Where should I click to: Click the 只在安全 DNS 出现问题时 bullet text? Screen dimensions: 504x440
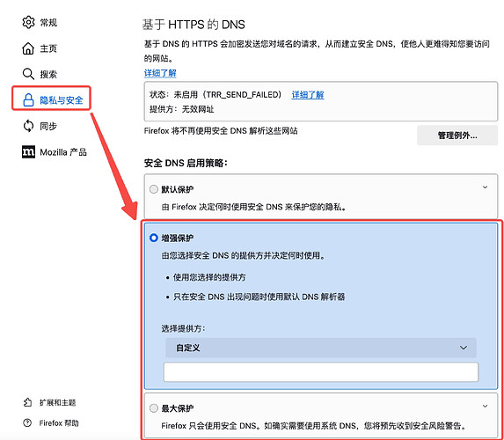tap(259, 297)
